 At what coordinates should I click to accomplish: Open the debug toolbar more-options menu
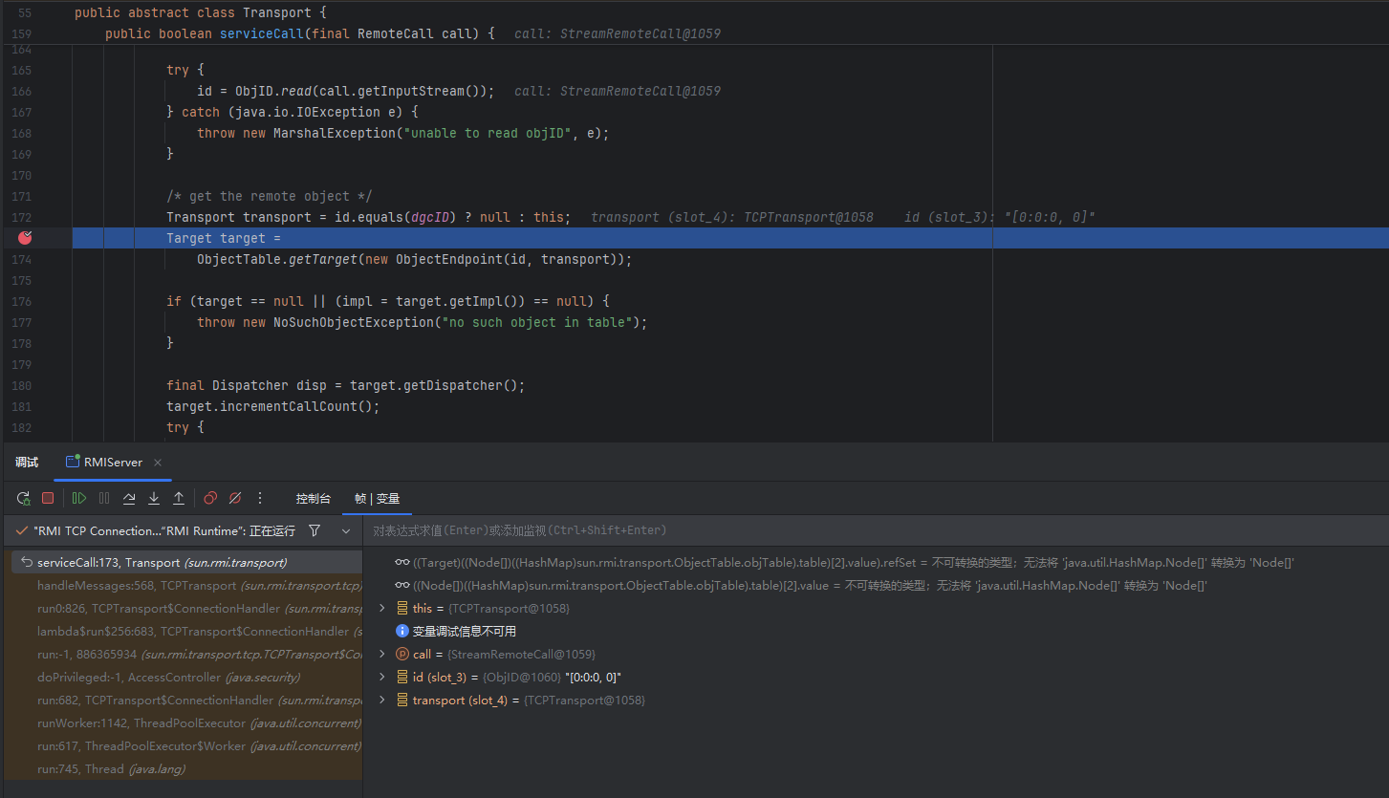pyautogui.click(x=260, y=498)
